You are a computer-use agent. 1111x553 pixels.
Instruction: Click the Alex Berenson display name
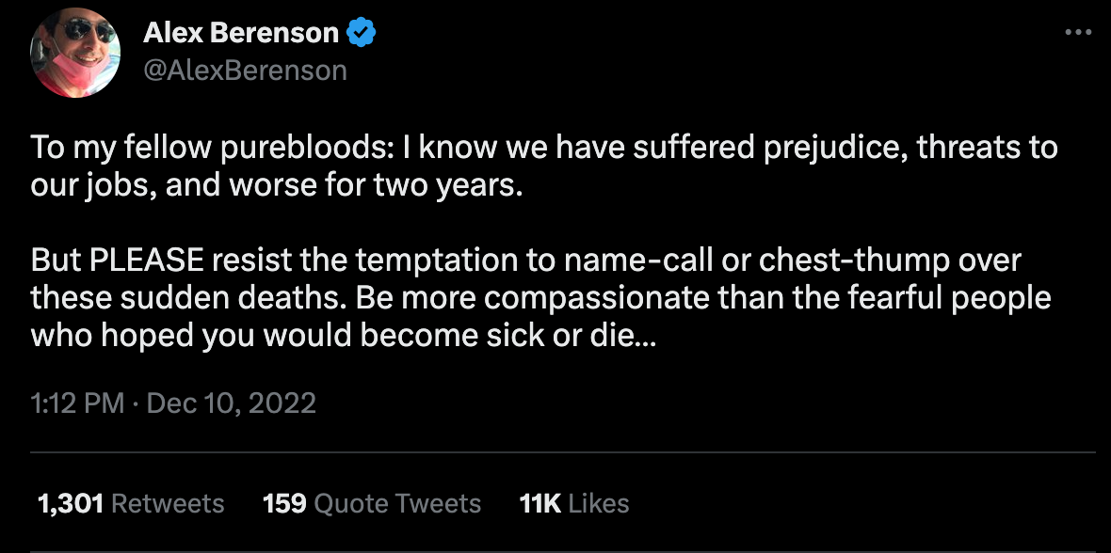[x=241, y=33]
